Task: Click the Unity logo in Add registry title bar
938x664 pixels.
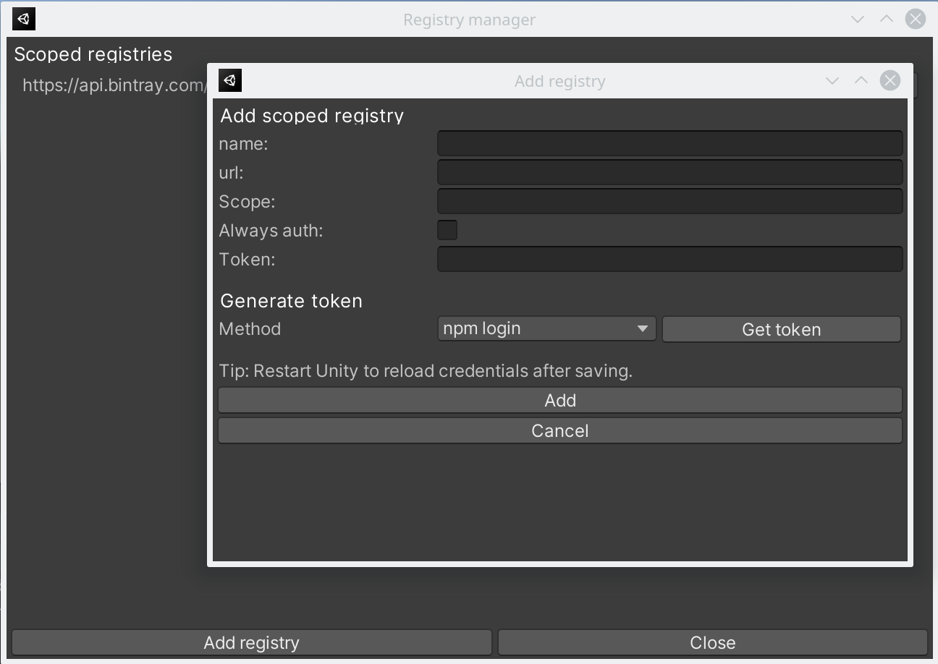Action: tap(230, 80)
